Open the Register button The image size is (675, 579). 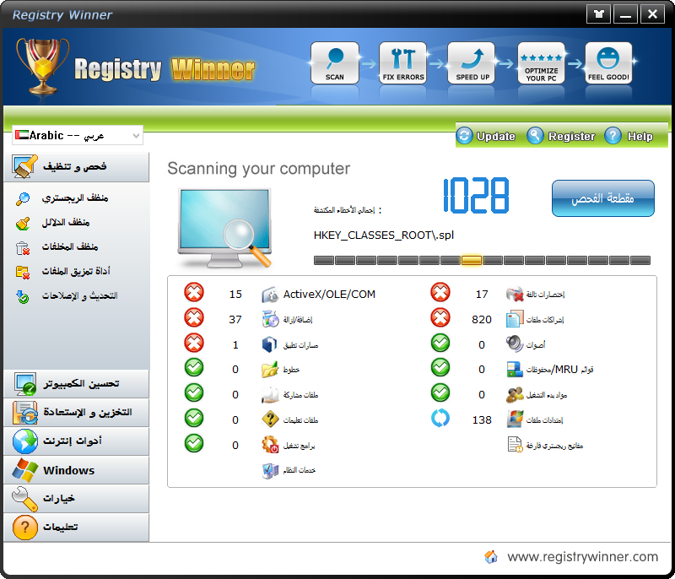[x=561, y=136]
